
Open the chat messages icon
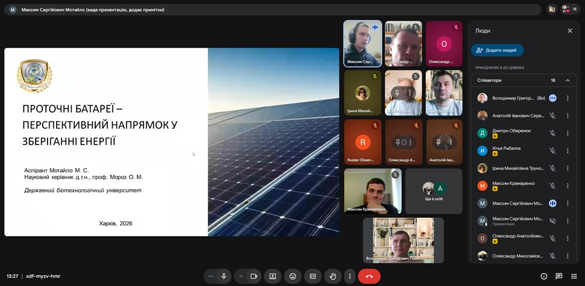pos(558,276)
